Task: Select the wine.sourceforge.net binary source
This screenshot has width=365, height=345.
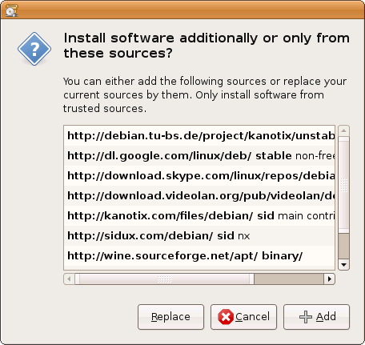Action: pos(199,255)
